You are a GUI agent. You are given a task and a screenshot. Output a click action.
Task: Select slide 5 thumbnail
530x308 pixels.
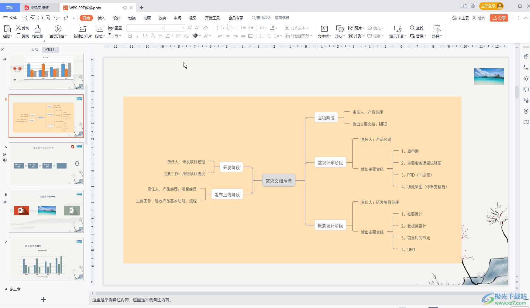click(46, 164)
